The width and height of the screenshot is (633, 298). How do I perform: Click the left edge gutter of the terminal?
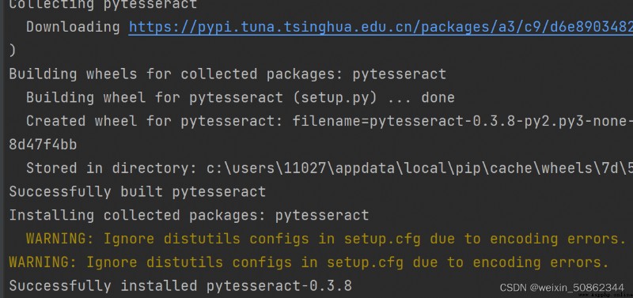click(x=2, y=149)
